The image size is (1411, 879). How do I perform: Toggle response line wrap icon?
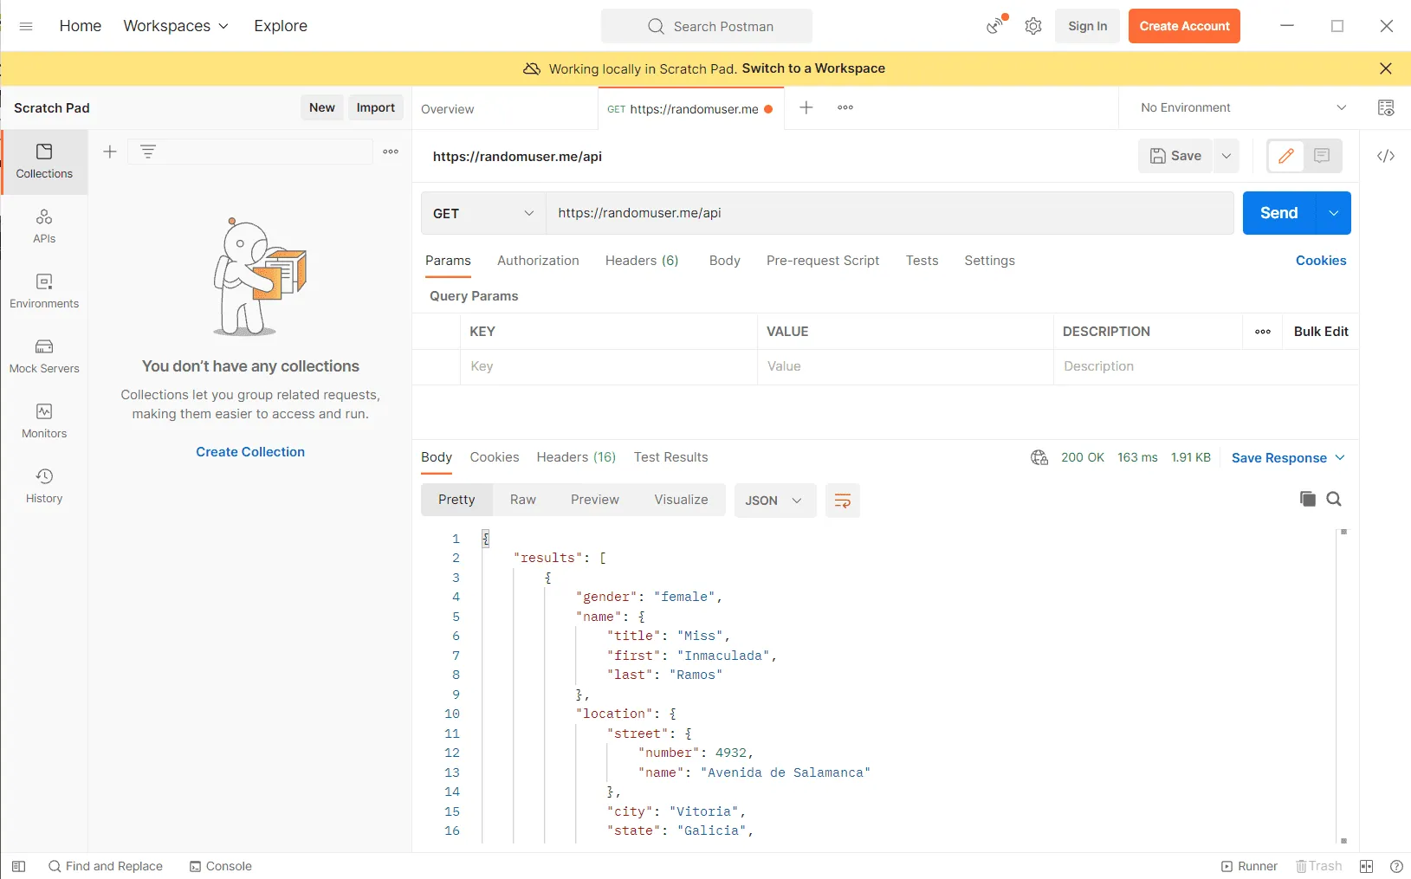[843, 501]
